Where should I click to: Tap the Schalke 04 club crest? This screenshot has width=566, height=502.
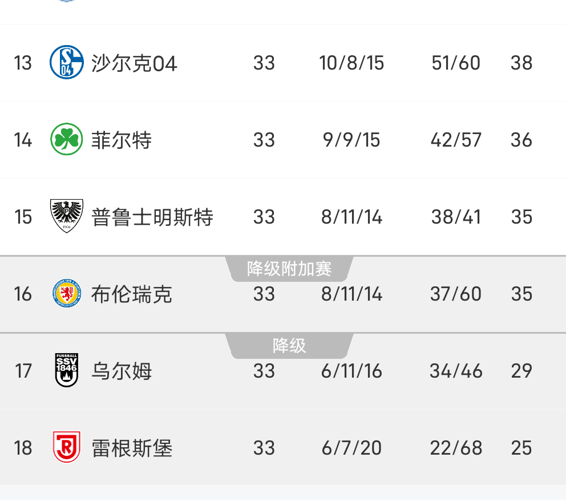[x=66, y=62]
